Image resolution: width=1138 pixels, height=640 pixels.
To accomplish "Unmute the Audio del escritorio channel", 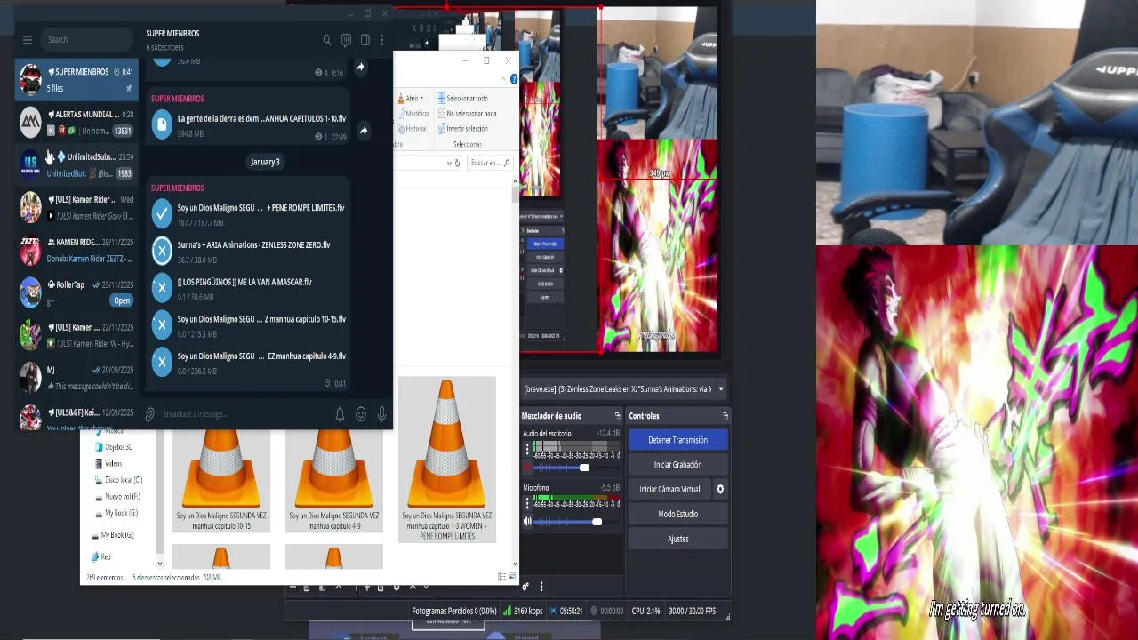I will point(527,468).
